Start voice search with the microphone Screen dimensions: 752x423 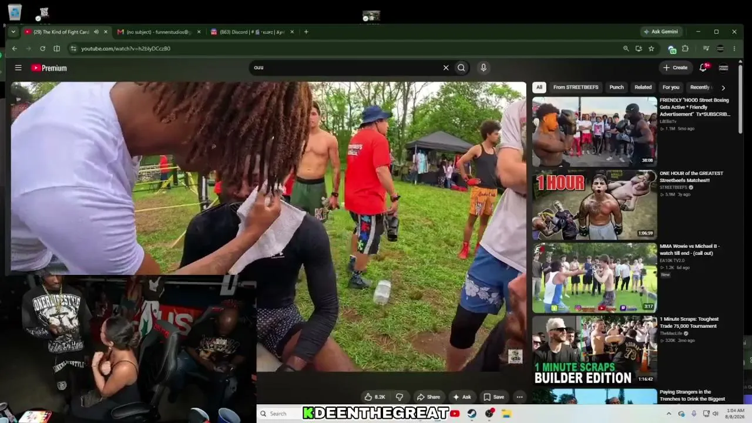[x=484, y=68]
